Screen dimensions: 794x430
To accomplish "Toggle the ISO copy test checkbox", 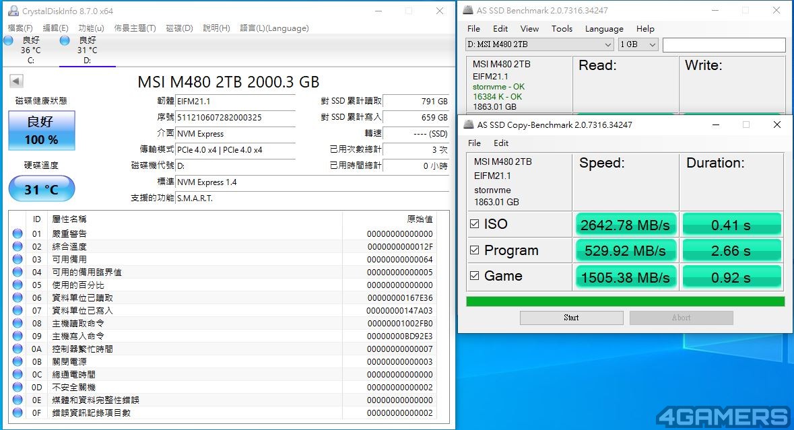I will 475,223.
